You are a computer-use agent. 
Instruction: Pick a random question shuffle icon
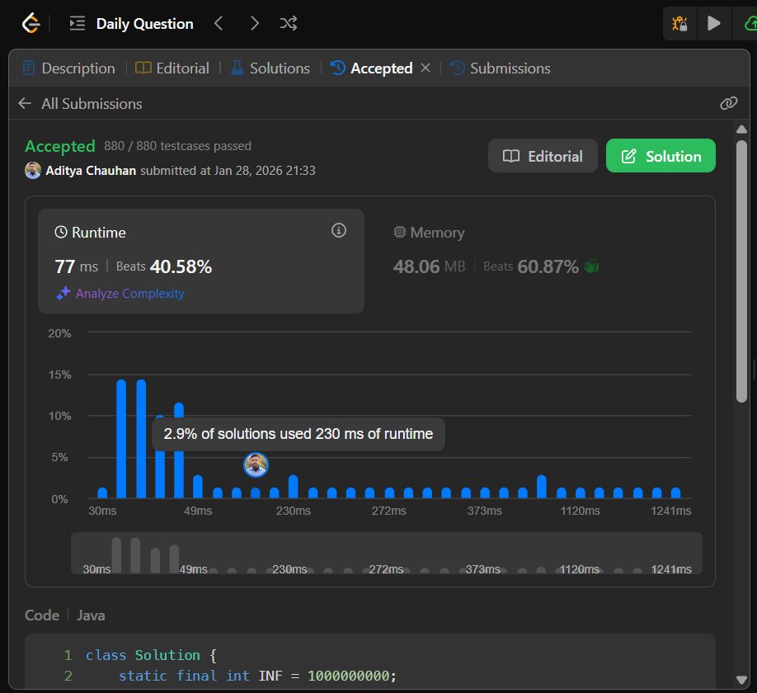click(x=289, y=23)
